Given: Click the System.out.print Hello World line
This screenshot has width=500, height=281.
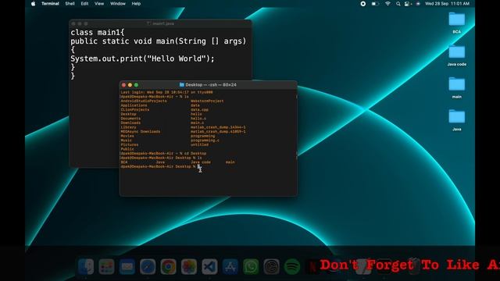Looking at the screenshot, I should coord(142,59).
